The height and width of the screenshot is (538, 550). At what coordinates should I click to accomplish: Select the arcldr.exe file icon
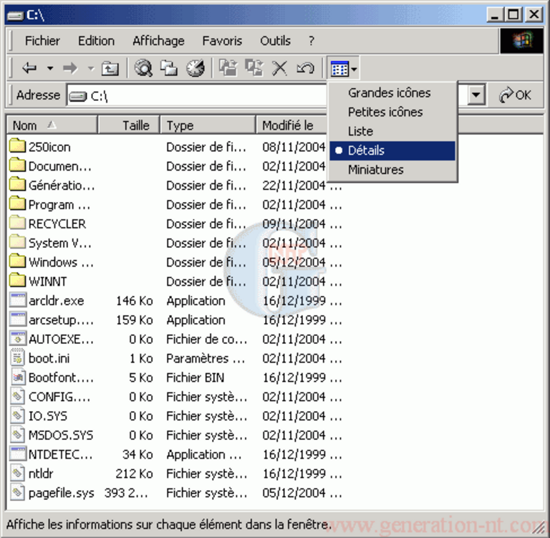pos(17,300)
